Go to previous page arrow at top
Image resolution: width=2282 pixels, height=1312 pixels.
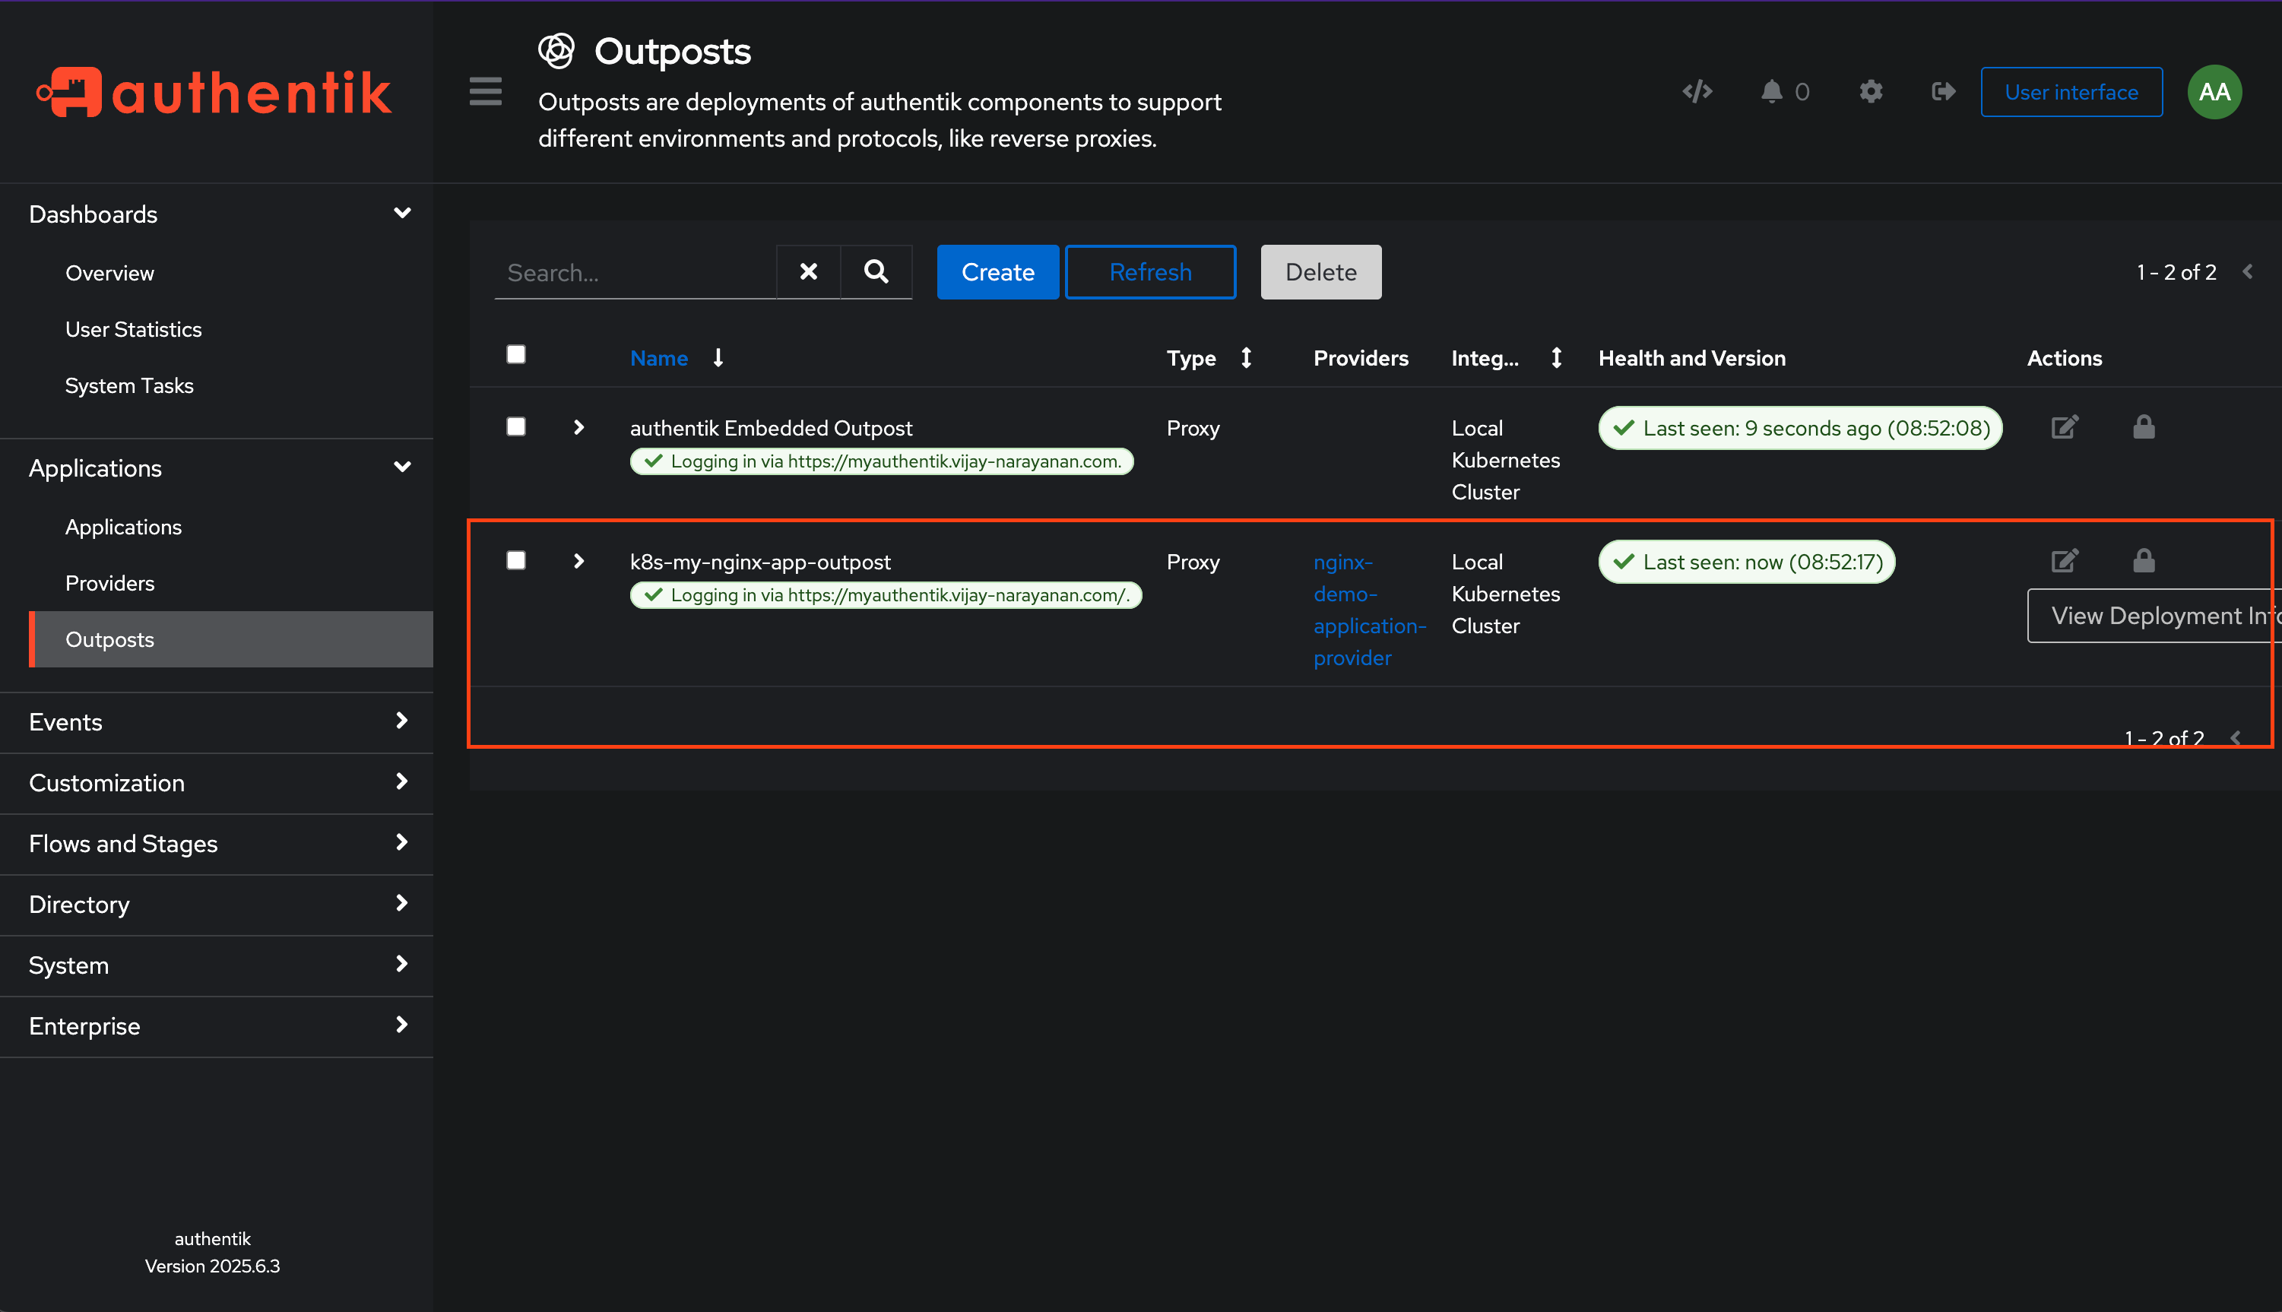tap(2248, 271)
